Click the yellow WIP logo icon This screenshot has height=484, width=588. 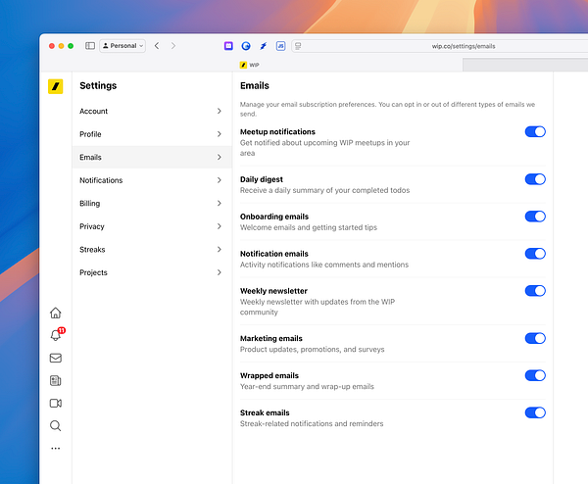coord(56,86)
